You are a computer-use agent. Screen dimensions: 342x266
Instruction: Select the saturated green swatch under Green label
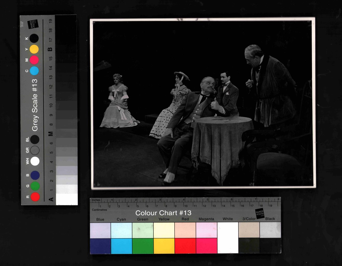[x=143, y=246]
